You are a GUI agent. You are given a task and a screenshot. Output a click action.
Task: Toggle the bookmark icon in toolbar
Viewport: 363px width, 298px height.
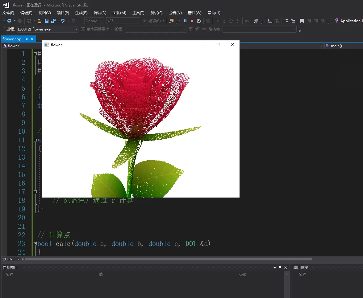click(302, 21)
